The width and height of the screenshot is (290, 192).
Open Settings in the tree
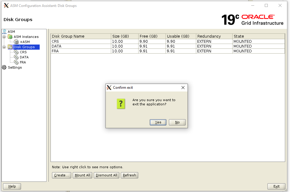click(x=15, y=67)
